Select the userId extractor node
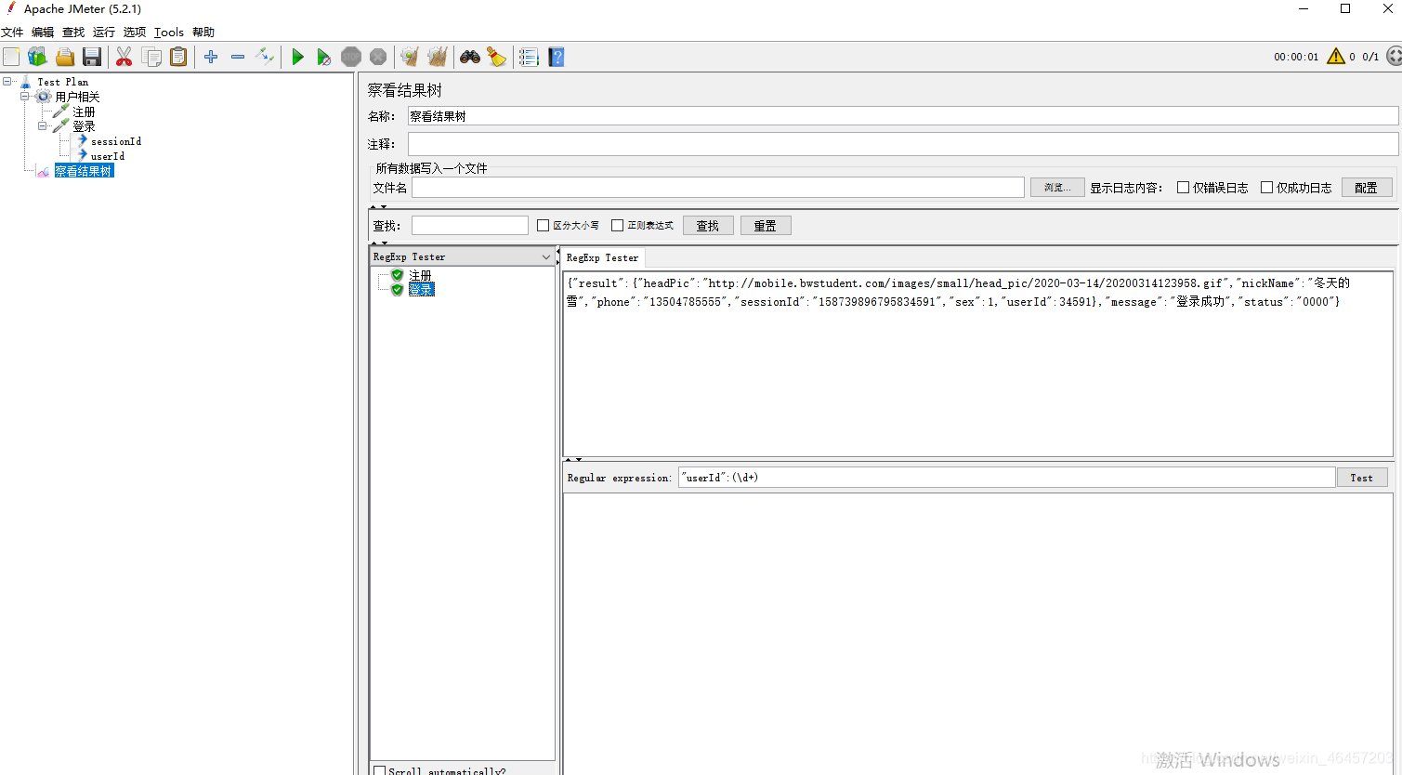 pos(108,156)
